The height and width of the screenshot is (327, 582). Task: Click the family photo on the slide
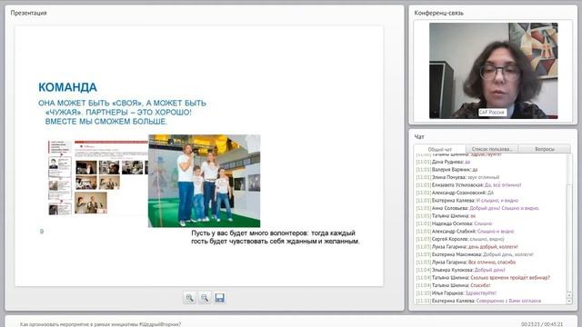tap(204, 181)
